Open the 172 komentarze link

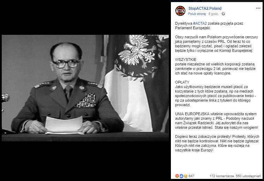[221, 176]
